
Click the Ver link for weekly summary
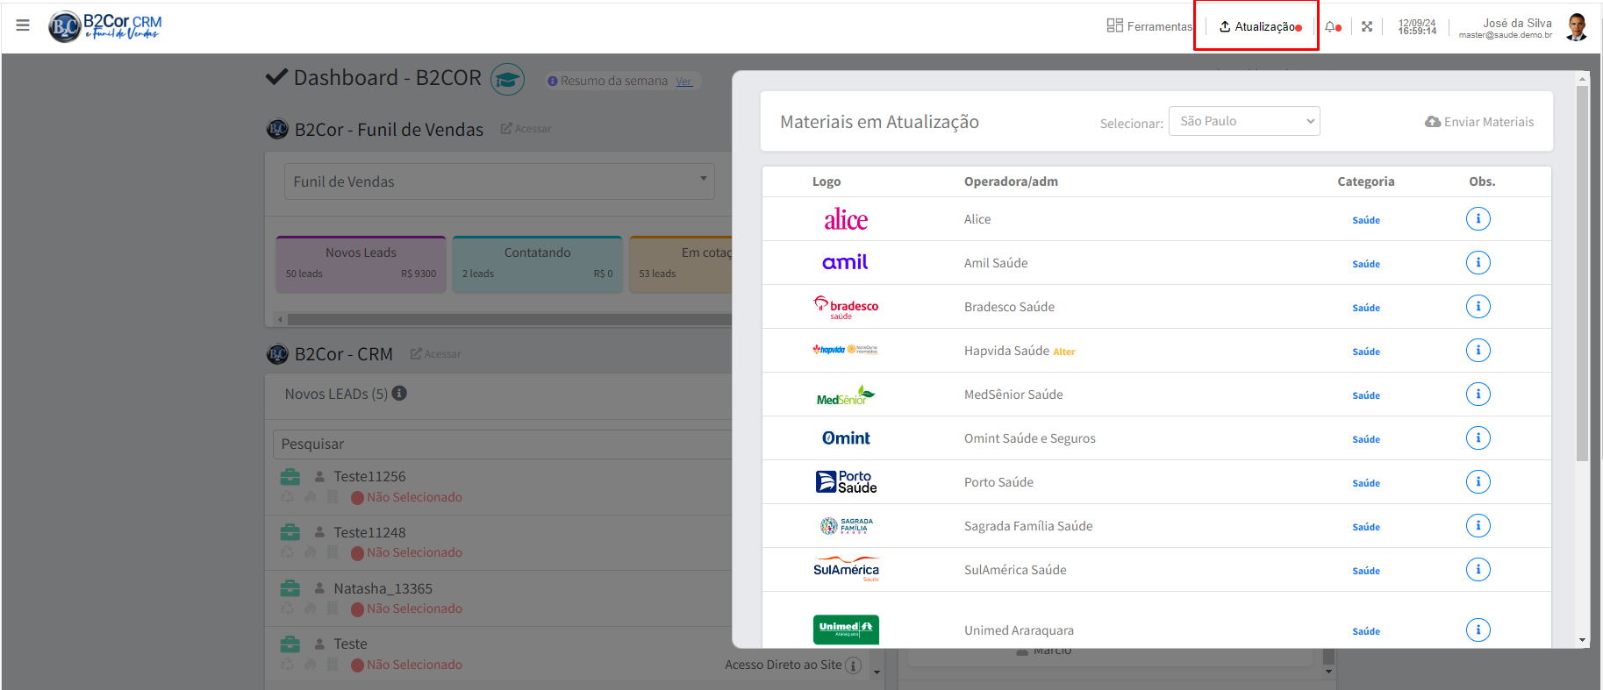click(683, 82)
